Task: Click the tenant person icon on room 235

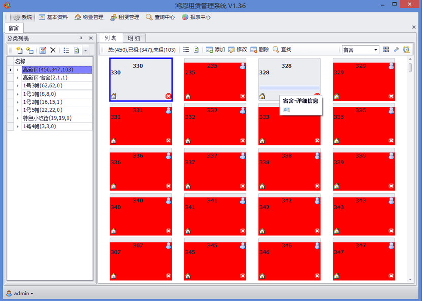Action: 243,66
